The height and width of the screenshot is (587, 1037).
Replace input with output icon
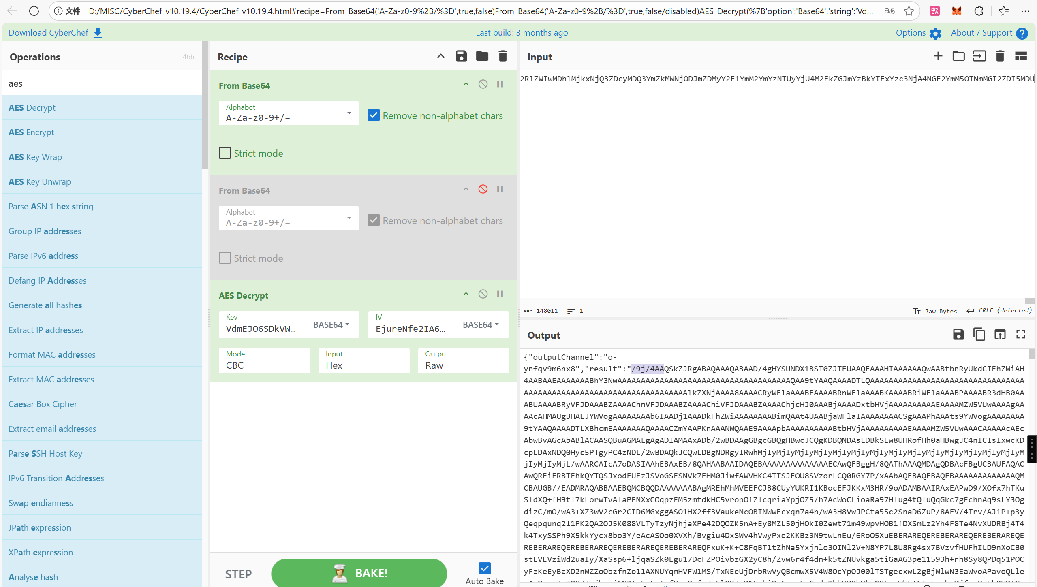pyautogui.click(x=1000, y=335)
